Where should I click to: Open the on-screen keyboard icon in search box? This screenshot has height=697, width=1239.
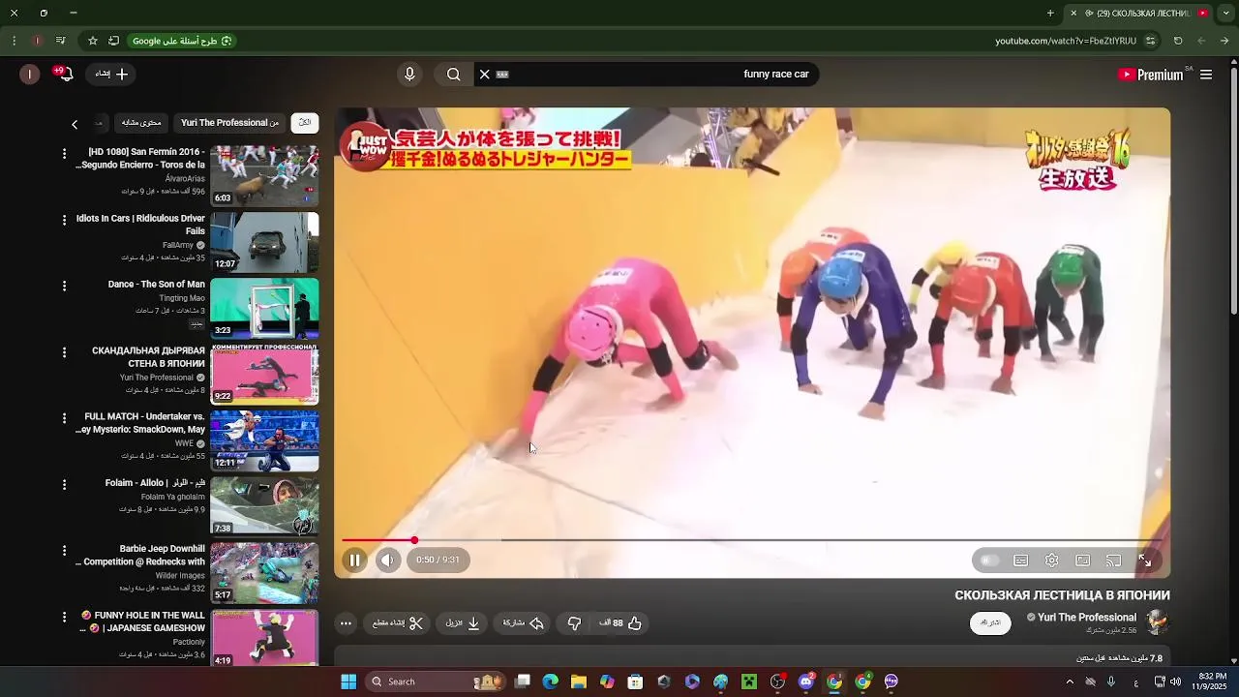point(502,75)
